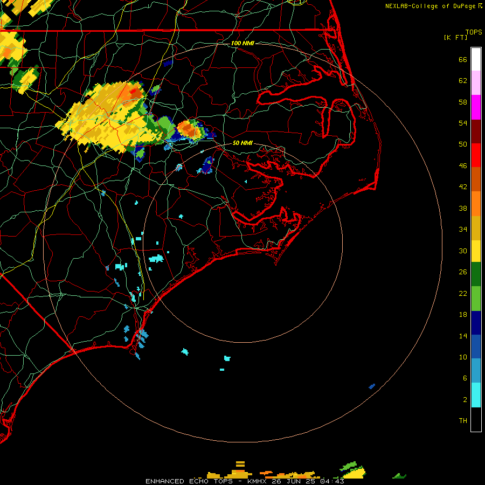The height and width of the screenshot is (485, 485).
Task: Click the legend value 62
Action: point(463,81)
